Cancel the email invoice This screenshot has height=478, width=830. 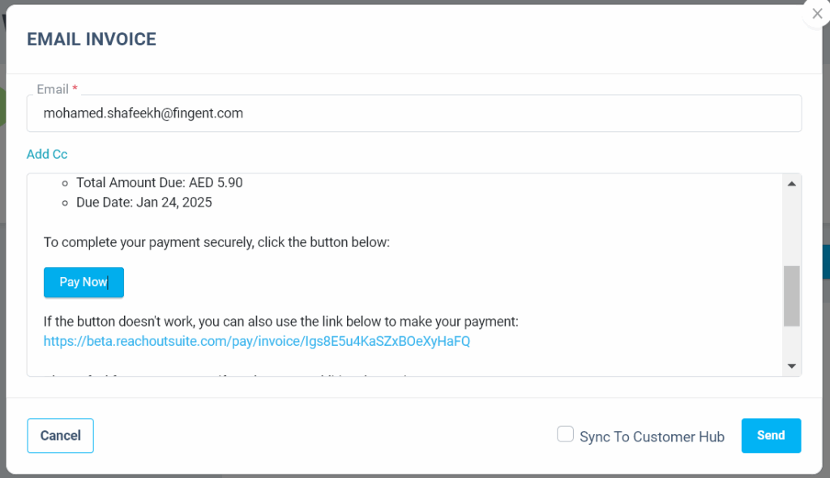tap(61, 436)
